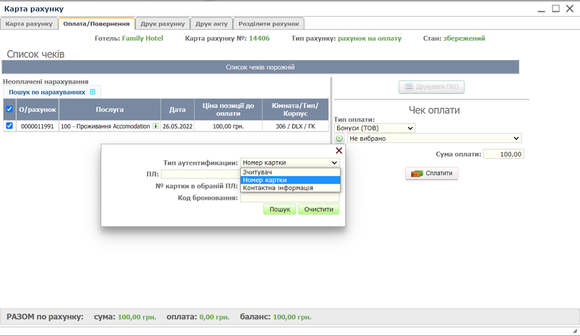Click the 'Код бронювання' input field
The width and height of the screenshot is (580, 336).
[290, 197]
